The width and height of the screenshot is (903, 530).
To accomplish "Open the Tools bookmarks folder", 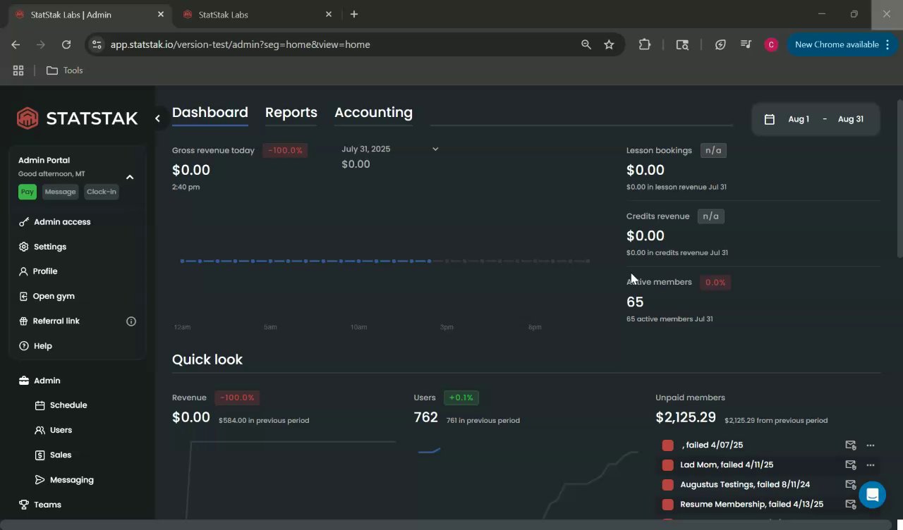I will pyautogui.click(x=65, y=70).
